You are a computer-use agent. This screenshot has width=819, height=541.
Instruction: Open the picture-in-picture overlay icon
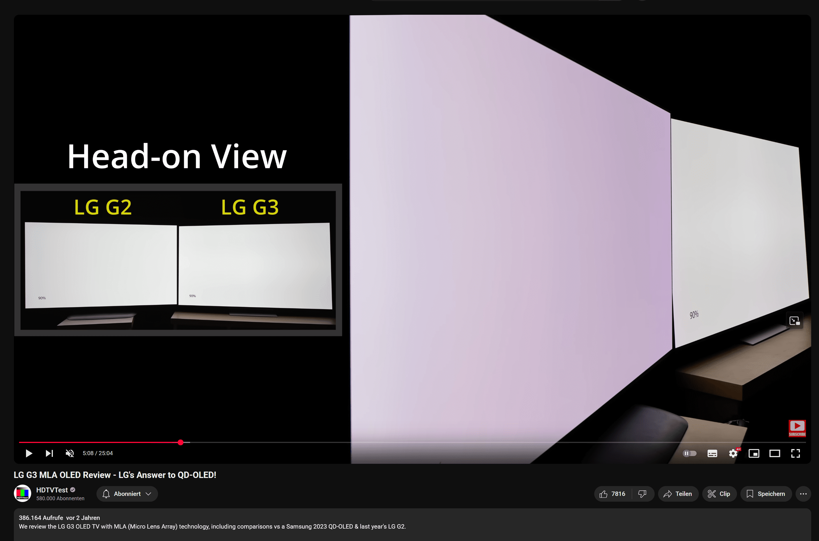coord(794,321)
